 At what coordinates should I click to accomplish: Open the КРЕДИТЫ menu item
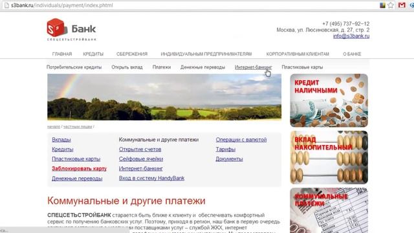point(93,54)
